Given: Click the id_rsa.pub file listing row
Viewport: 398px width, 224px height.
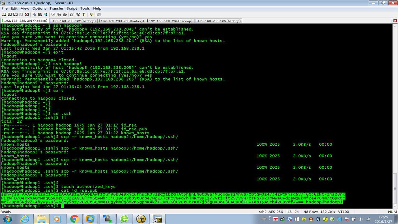Looking at the screenshot, I should tap(74, 129).
